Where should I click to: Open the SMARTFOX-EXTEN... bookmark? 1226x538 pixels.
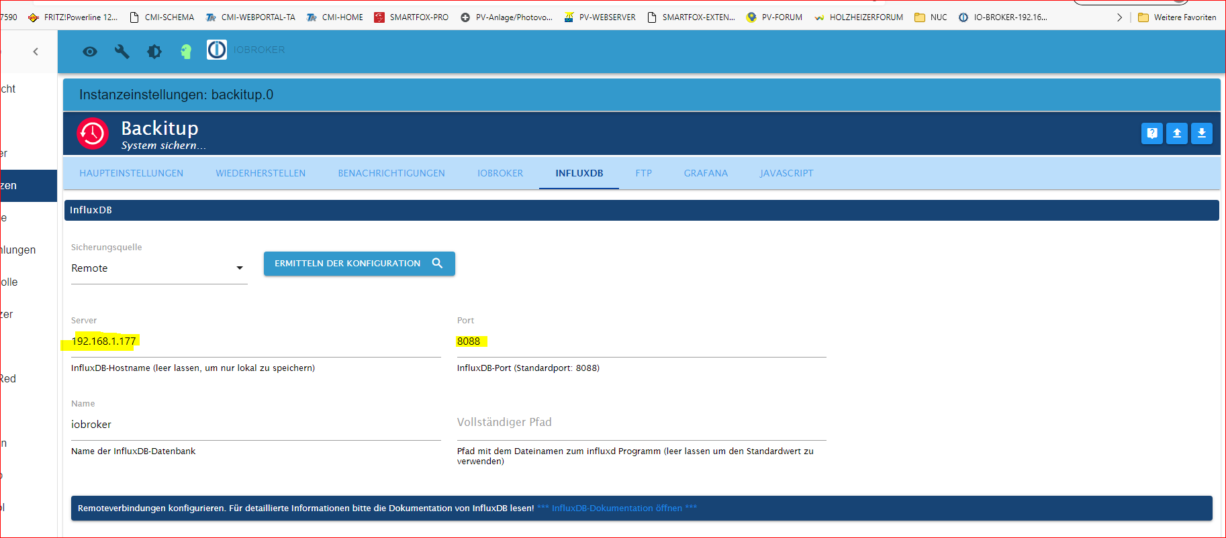691,17
